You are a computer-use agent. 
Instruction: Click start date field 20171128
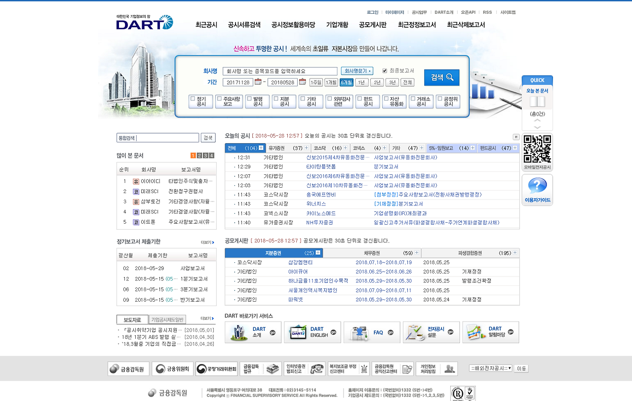click(x=237, y=82)
